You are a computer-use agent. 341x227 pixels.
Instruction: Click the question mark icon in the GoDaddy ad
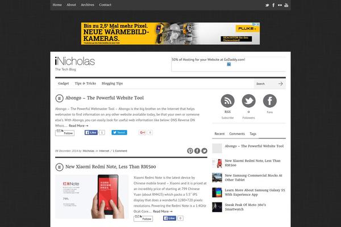(x=229, y=64)
